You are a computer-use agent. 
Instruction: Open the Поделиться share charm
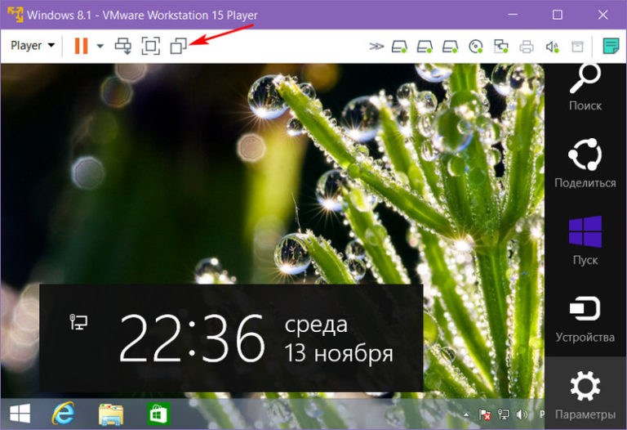[x=585, y=163]
